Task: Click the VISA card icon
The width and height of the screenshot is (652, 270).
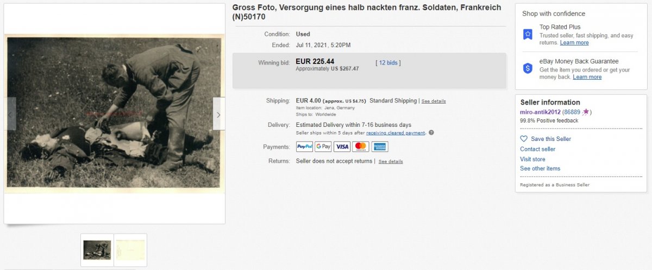Action: (342, 146)
